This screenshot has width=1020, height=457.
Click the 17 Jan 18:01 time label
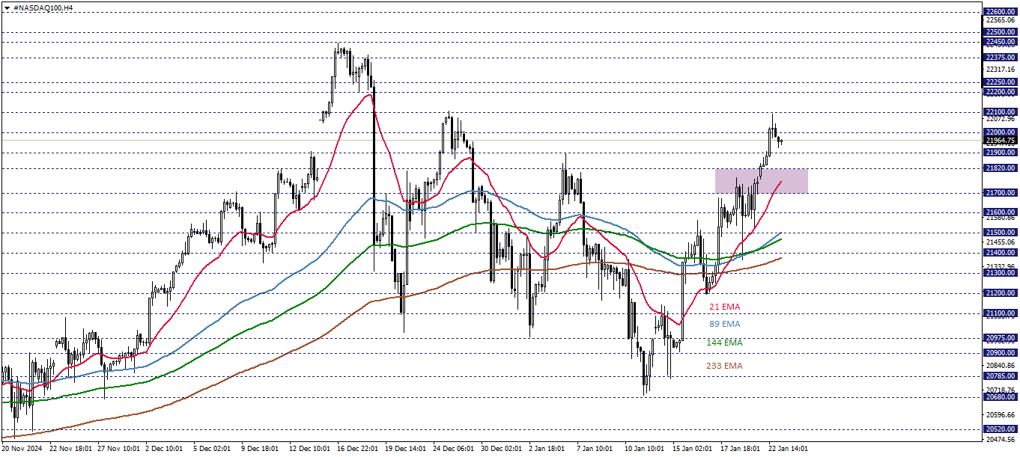[739, 449]
